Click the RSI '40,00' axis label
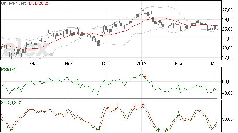 [227, 93]
